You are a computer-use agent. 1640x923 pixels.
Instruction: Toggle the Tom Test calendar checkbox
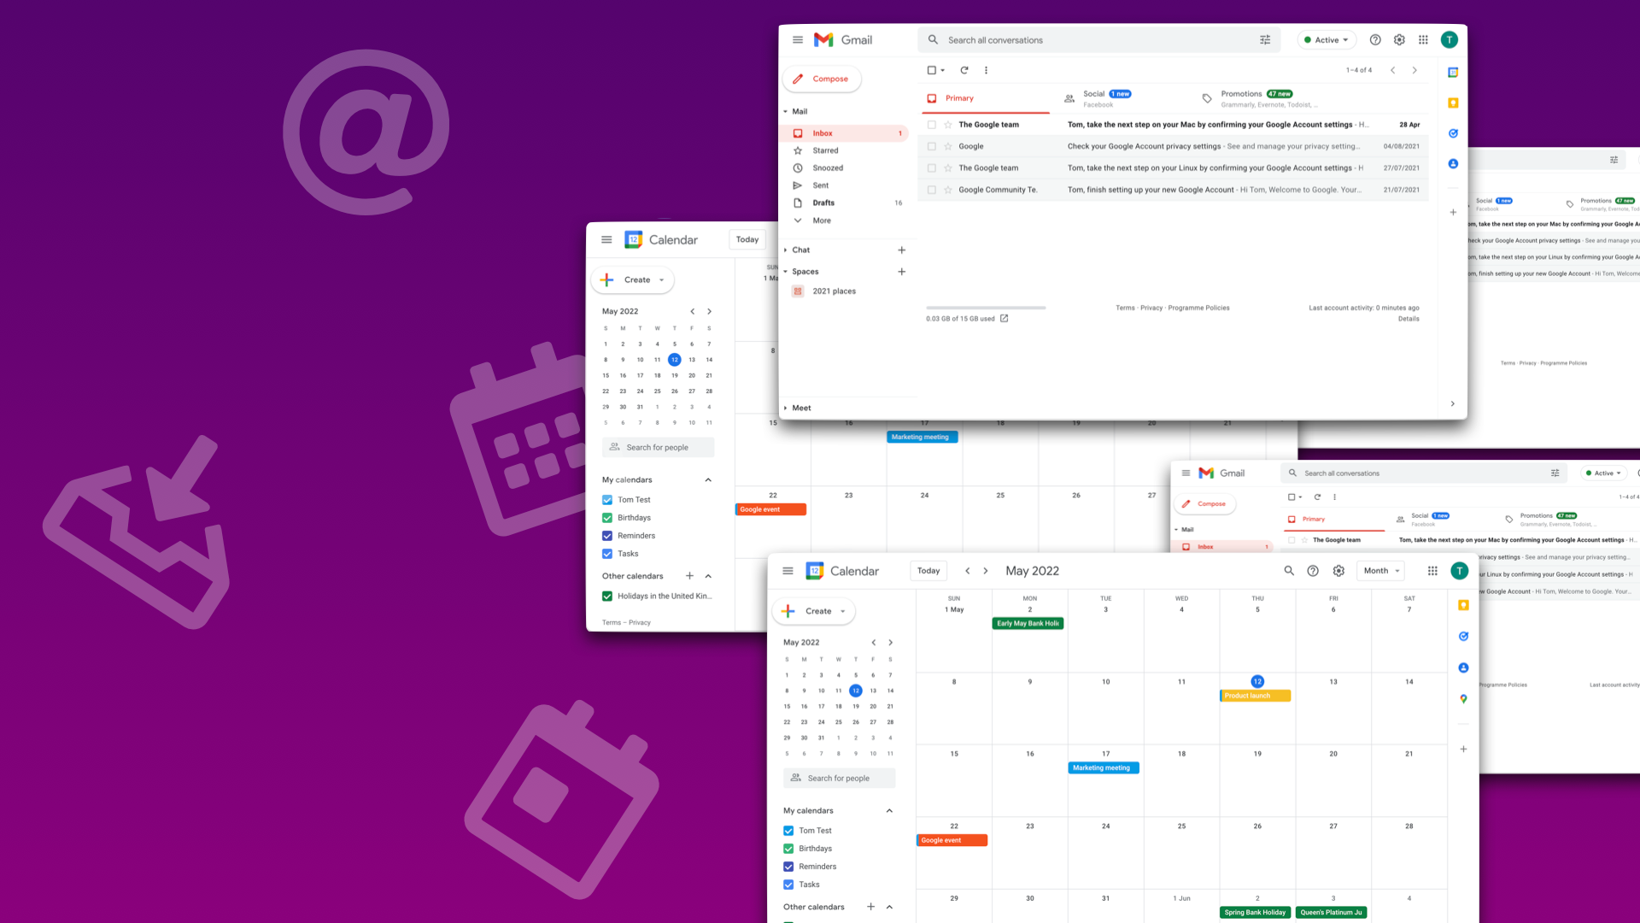(x=607, y=499)
